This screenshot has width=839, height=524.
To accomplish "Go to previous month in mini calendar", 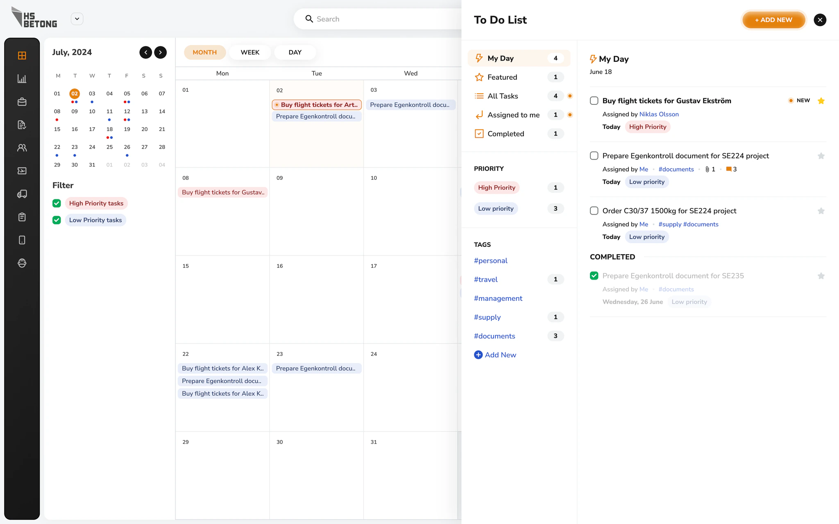I will pyautogui.click(x=145, y=52).
